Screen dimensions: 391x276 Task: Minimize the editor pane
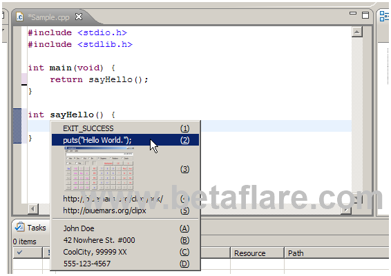pyautogui.click(x=353, y=13)
